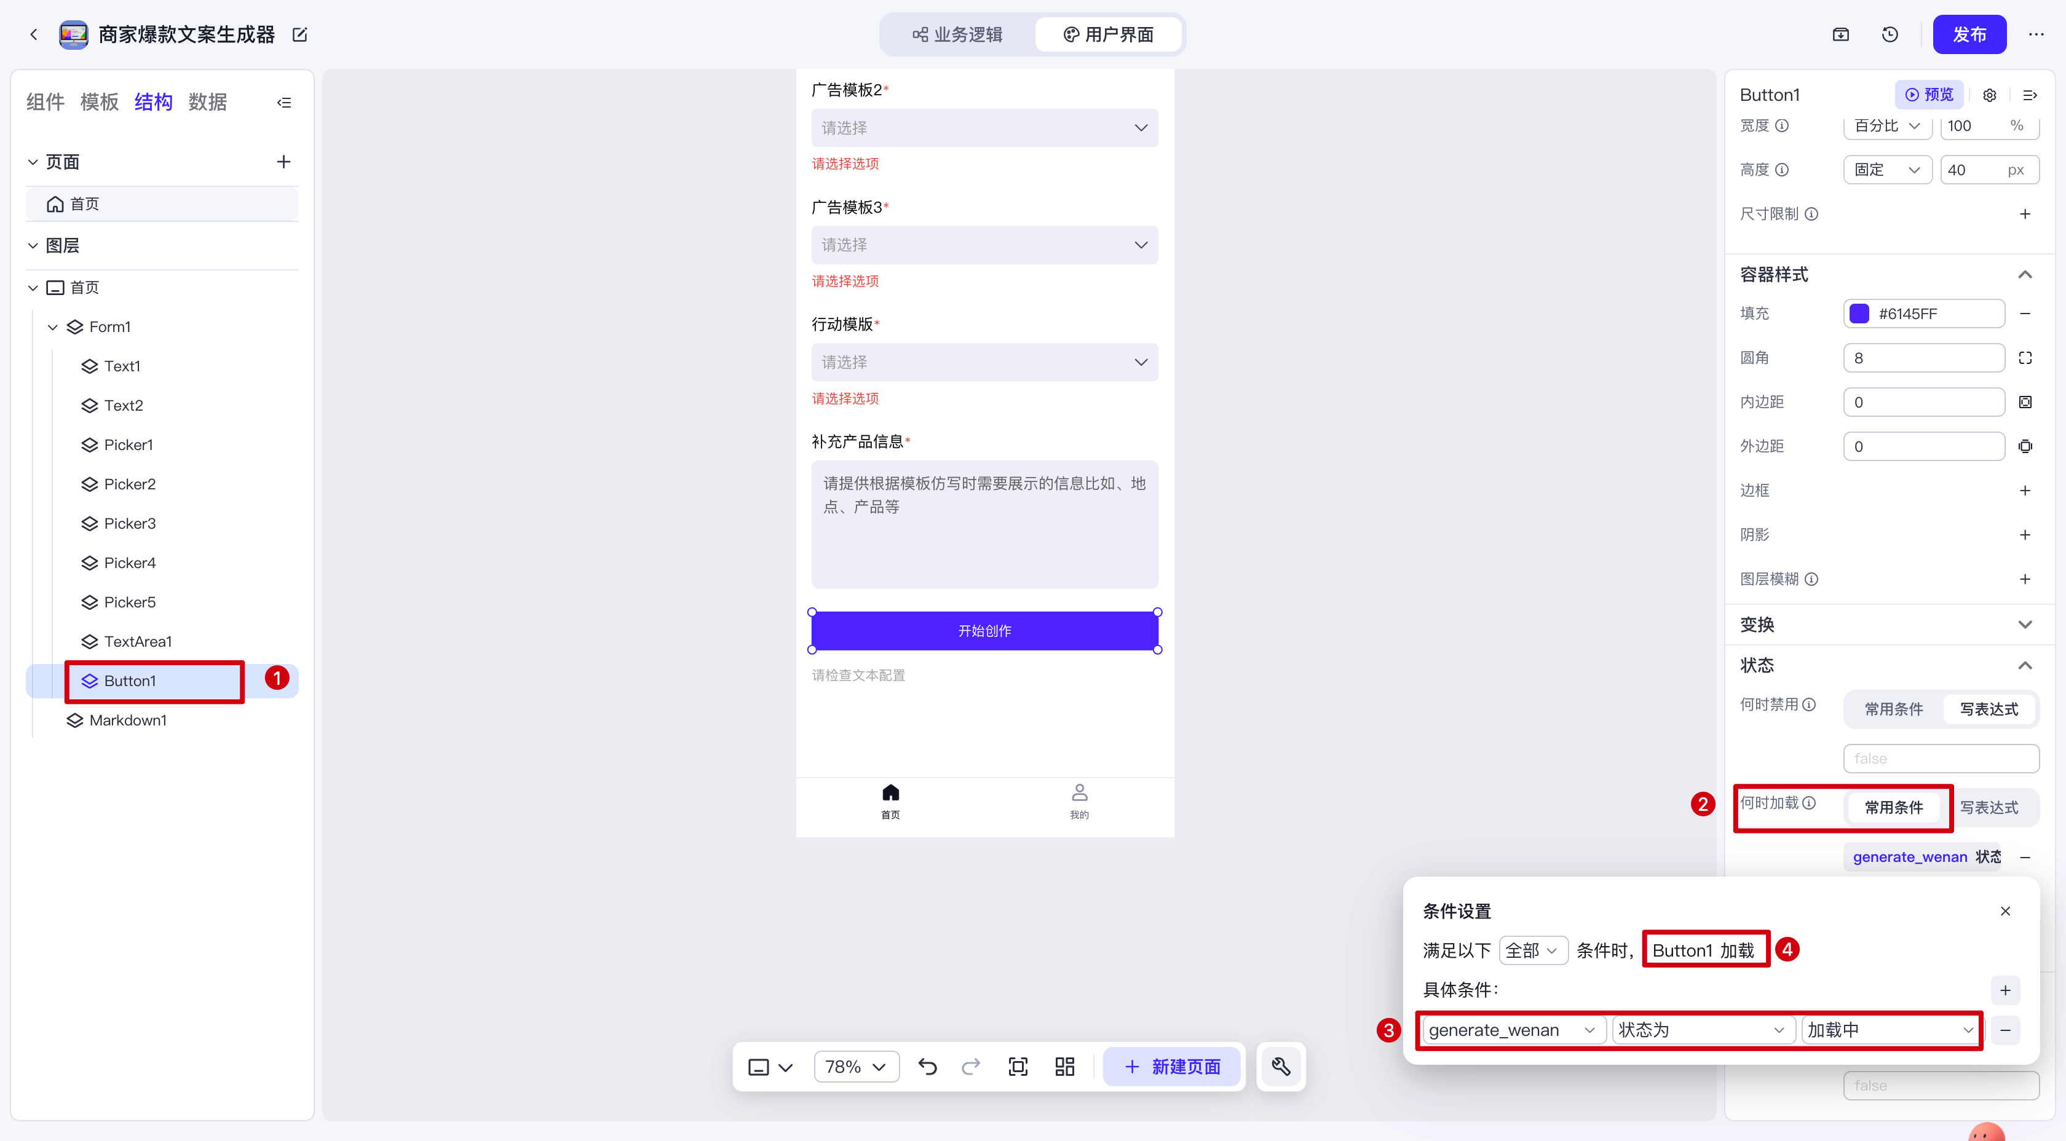Image resolution: width=2066 pixels, height=1141 pixels.
Task: Click the redo arrow in bottom toolbar
Action: click(x=972, y=1067)
